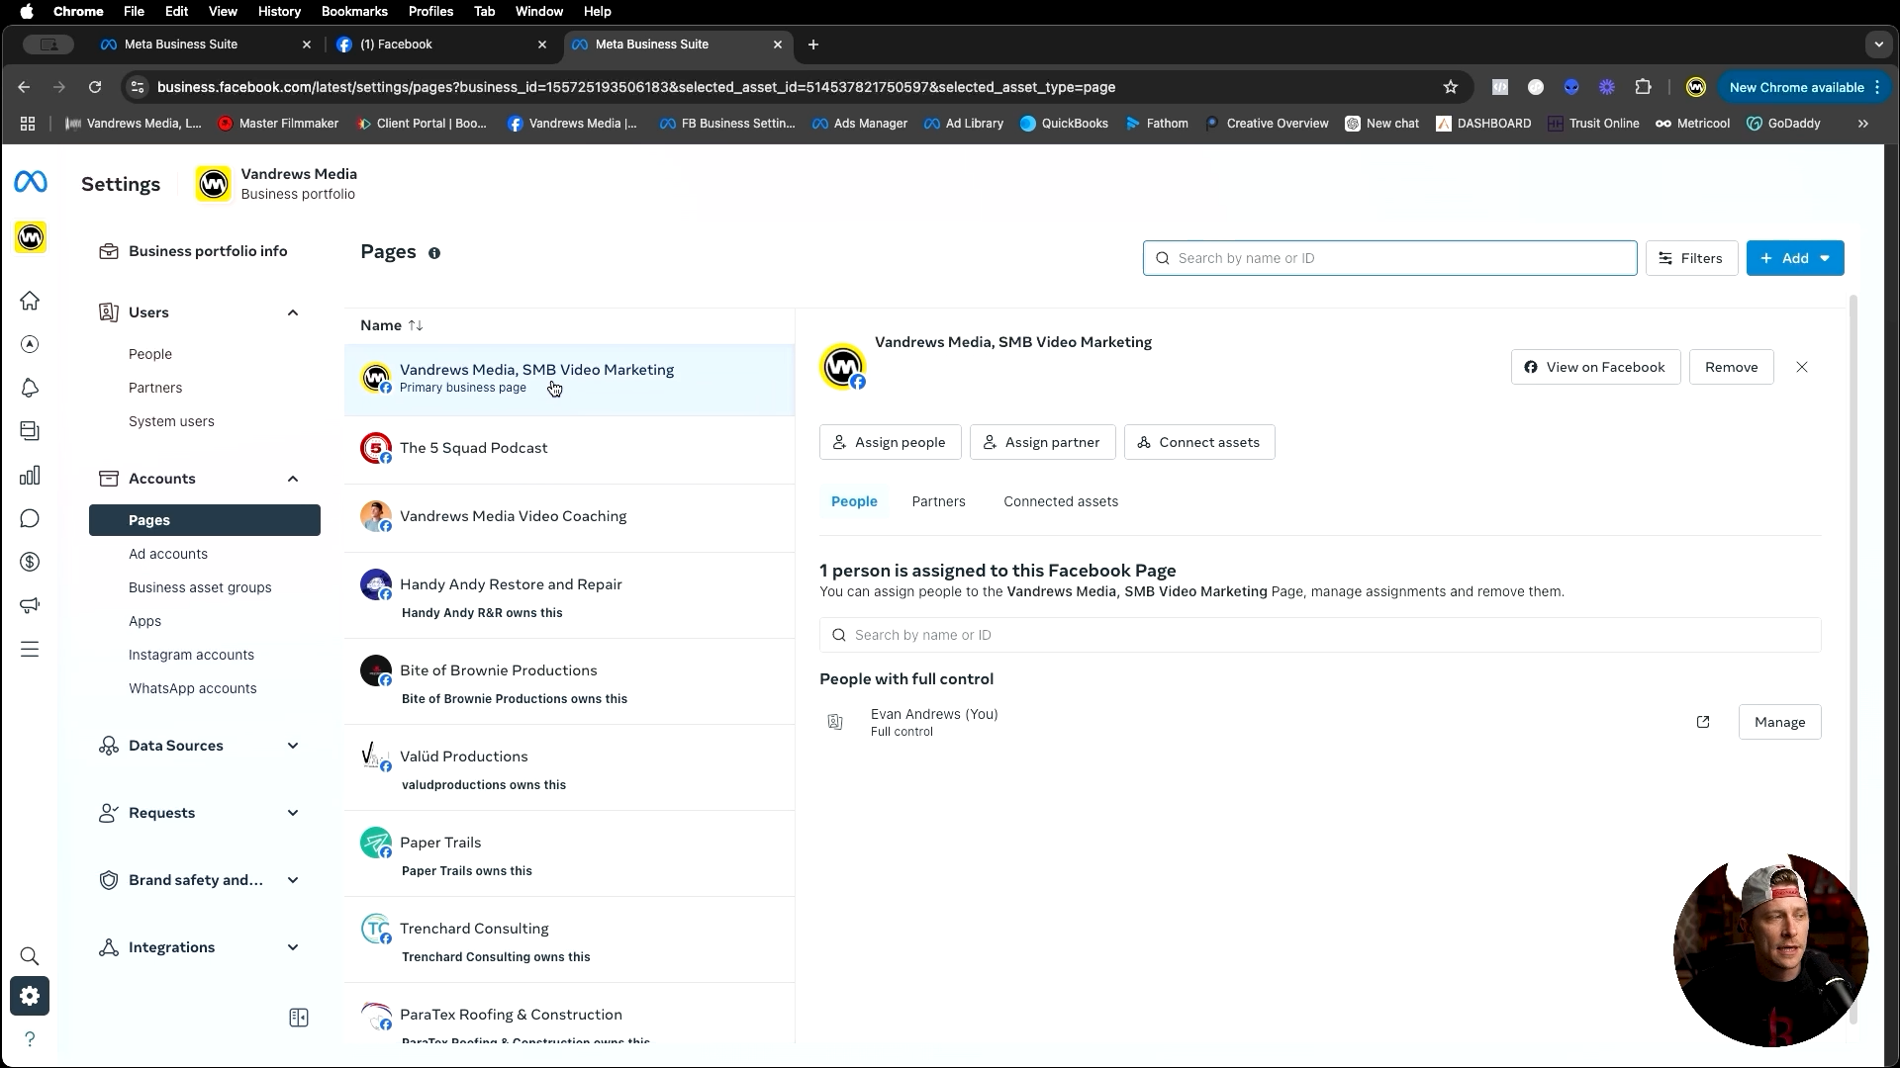
Task: Open Chrome tab search dropdown
Action: click(x=1878, y=44)
